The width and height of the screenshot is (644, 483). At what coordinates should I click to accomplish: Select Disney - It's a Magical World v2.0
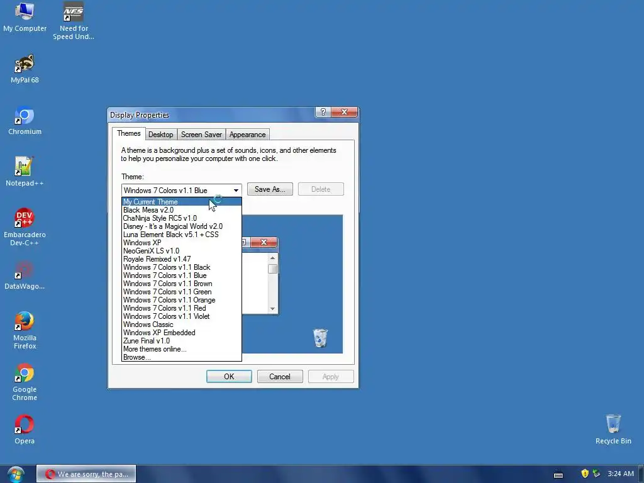(x=182, y=226)
